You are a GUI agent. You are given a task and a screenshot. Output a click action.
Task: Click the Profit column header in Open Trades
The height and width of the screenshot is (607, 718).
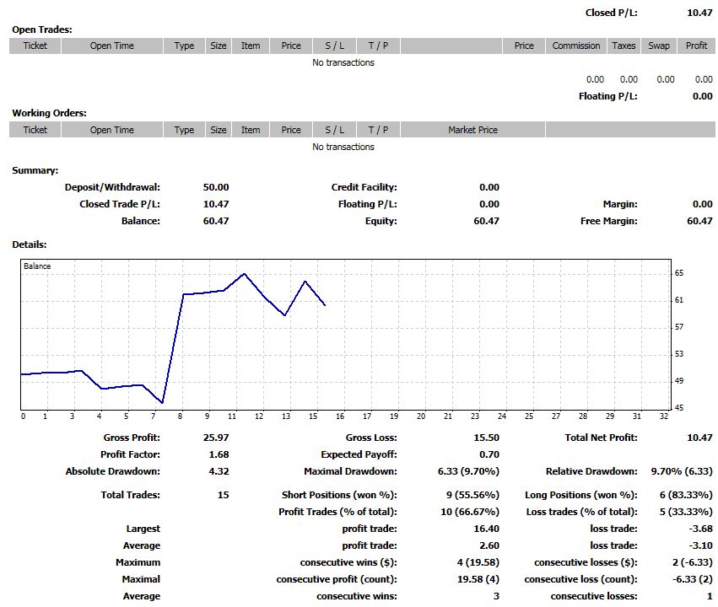click(x=696, y=46)
